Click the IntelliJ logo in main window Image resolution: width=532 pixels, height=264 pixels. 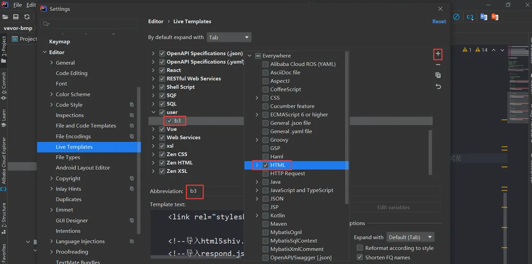(x=5, y=4)
